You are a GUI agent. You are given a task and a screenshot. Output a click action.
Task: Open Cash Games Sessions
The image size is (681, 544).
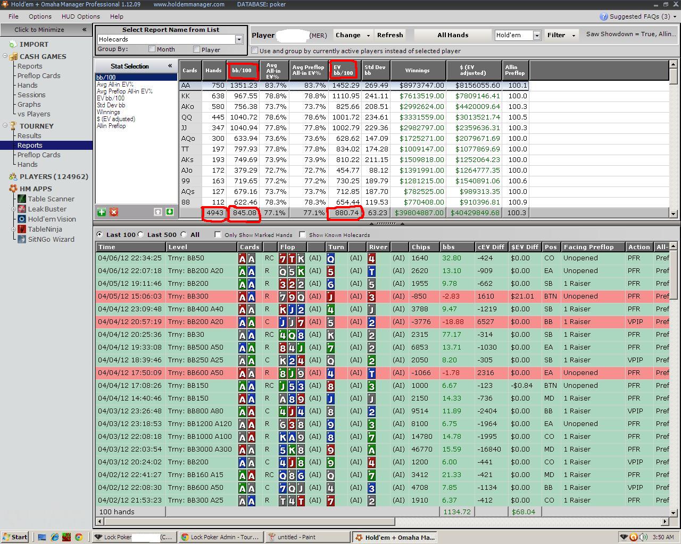point(31,95)
